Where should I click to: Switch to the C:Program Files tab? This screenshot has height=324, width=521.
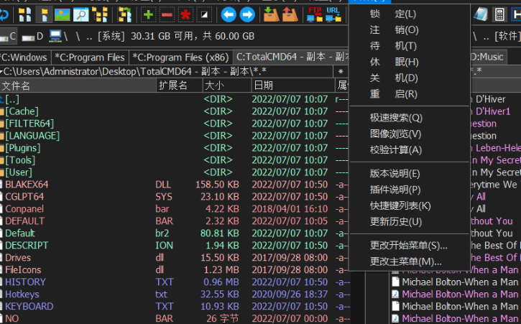[x=90, y=57]
